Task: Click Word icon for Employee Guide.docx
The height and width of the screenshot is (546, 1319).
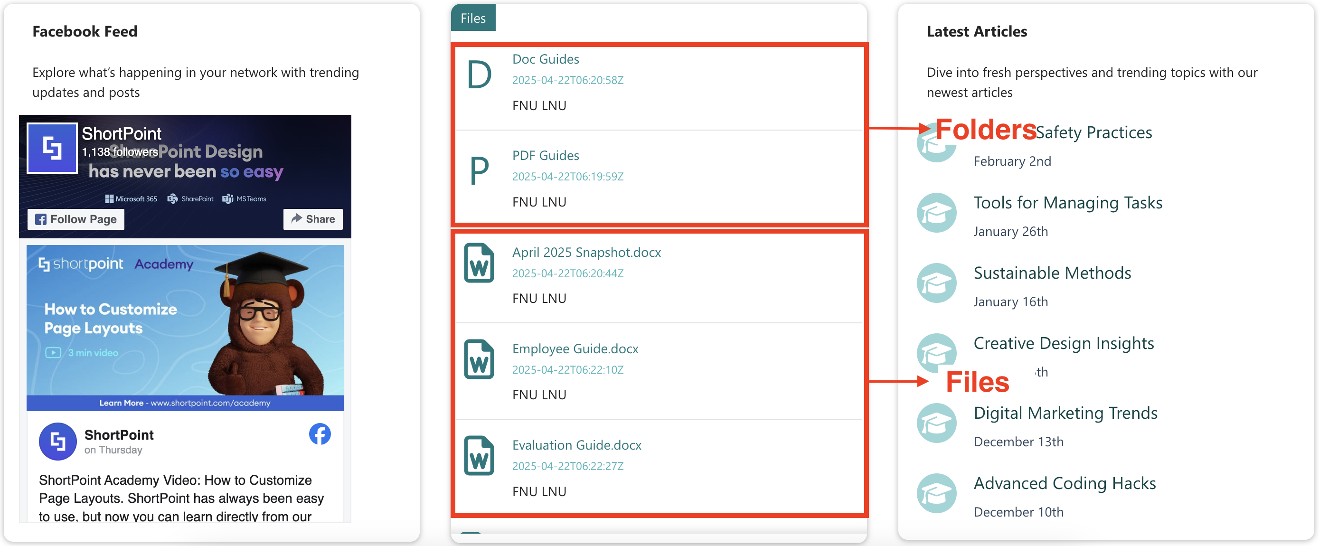Action: [479, 359]
